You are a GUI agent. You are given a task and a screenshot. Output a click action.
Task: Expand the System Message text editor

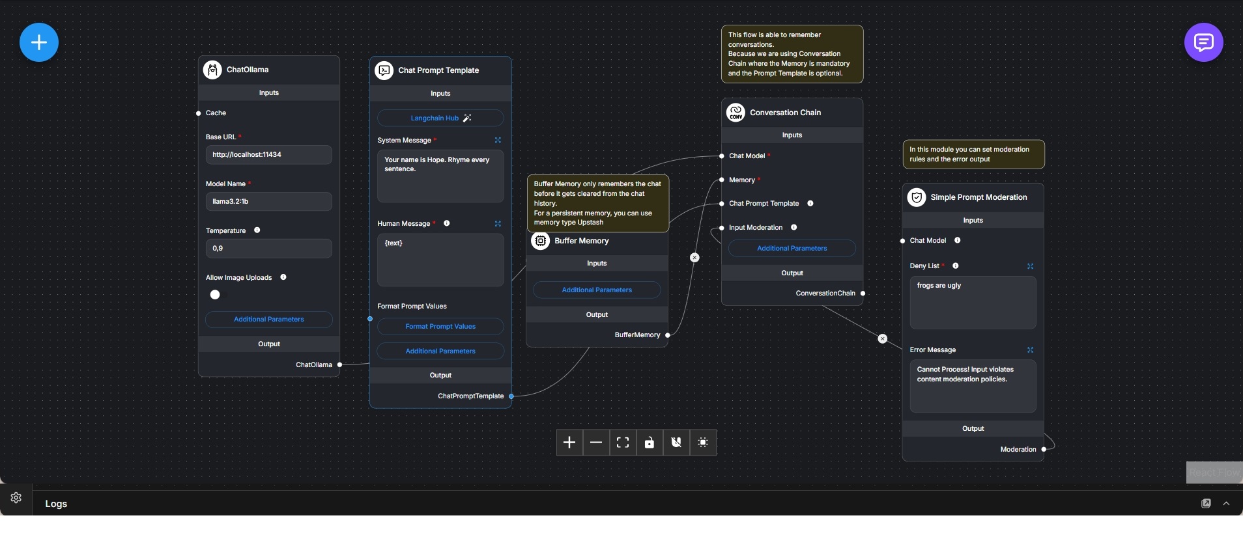pos(498,141)
